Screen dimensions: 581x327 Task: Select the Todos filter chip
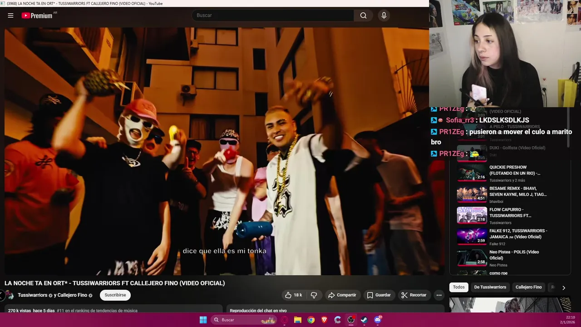(459, 287)
